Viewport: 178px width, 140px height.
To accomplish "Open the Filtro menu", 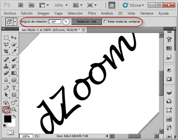I will tap(92, 13).
